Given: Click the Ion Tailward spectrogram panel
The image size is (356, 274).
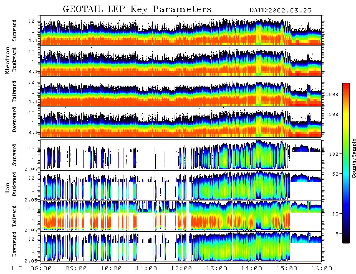Looking at the screenshot, I should (x=181, y=216).
